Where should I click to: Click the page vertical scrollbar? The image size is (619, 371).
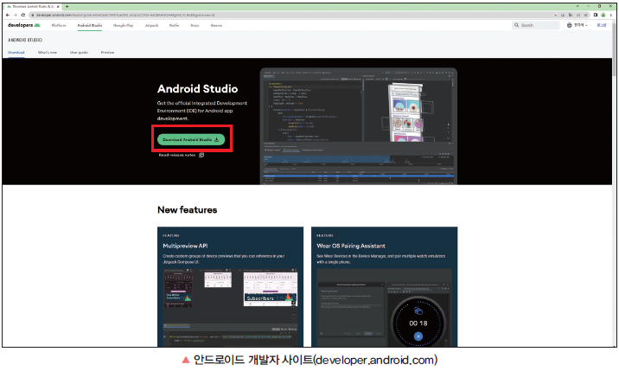(614, 51)
